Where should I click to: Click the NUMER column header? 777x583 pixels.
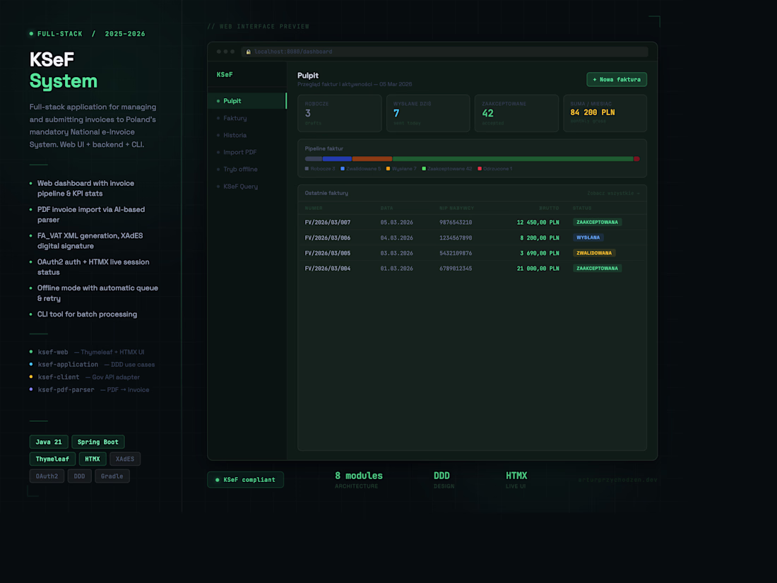(314, 208)
